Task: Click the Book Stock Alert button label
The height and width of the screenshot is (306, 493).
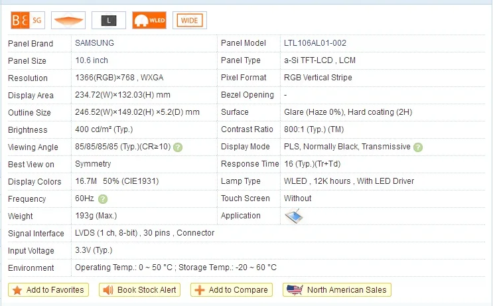Action: [147, 290]
